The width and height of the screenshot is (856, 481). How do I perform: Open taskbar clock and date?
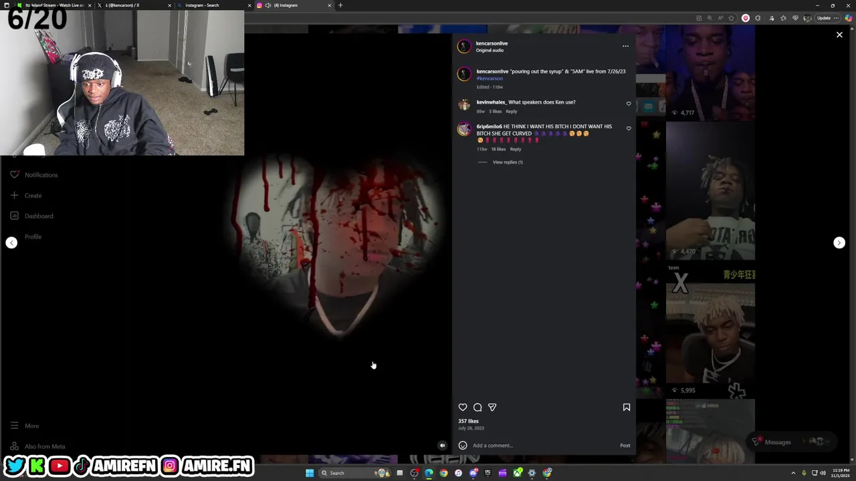840,473
